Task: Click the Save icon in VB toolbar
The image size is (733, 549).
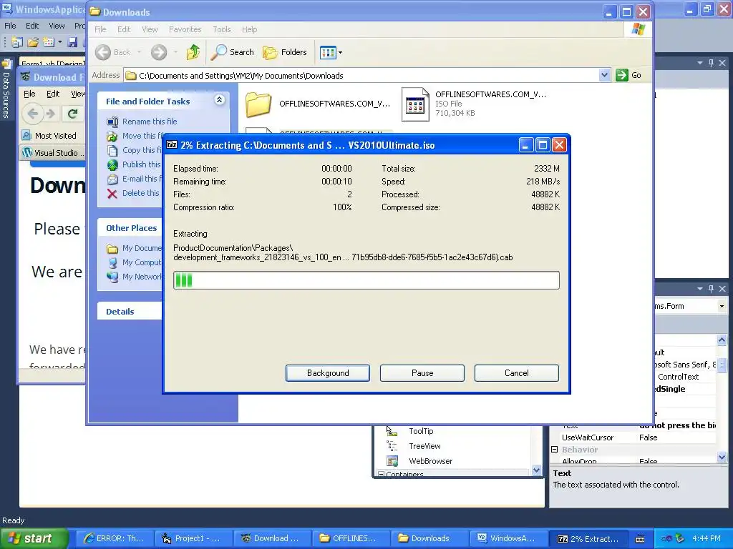Action: (x=72, y=42)
